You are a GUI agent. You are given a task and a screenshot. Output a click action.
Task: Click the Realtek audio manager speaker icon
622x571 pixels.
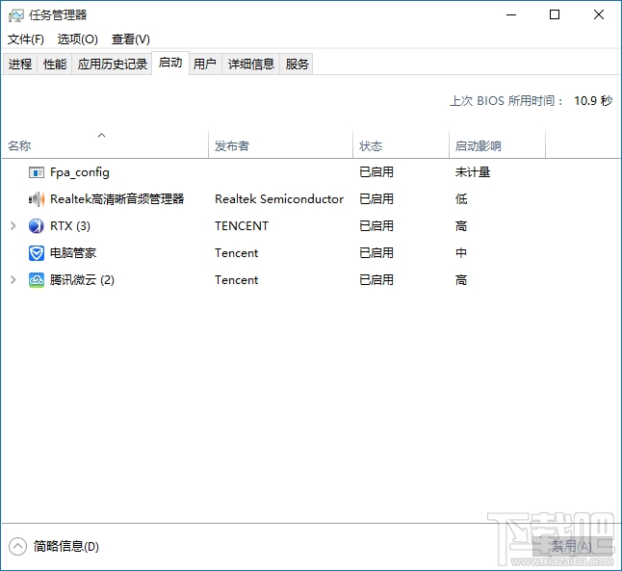pyautogui.click(x=36, y=199)
